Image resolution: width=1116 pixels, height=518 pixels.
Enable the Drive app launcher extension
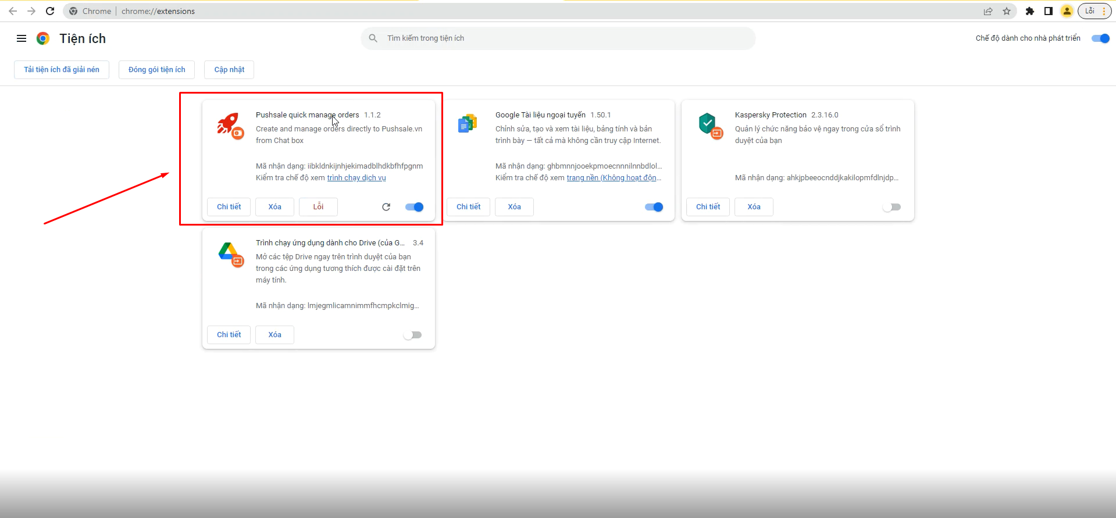tap(413, 335)
